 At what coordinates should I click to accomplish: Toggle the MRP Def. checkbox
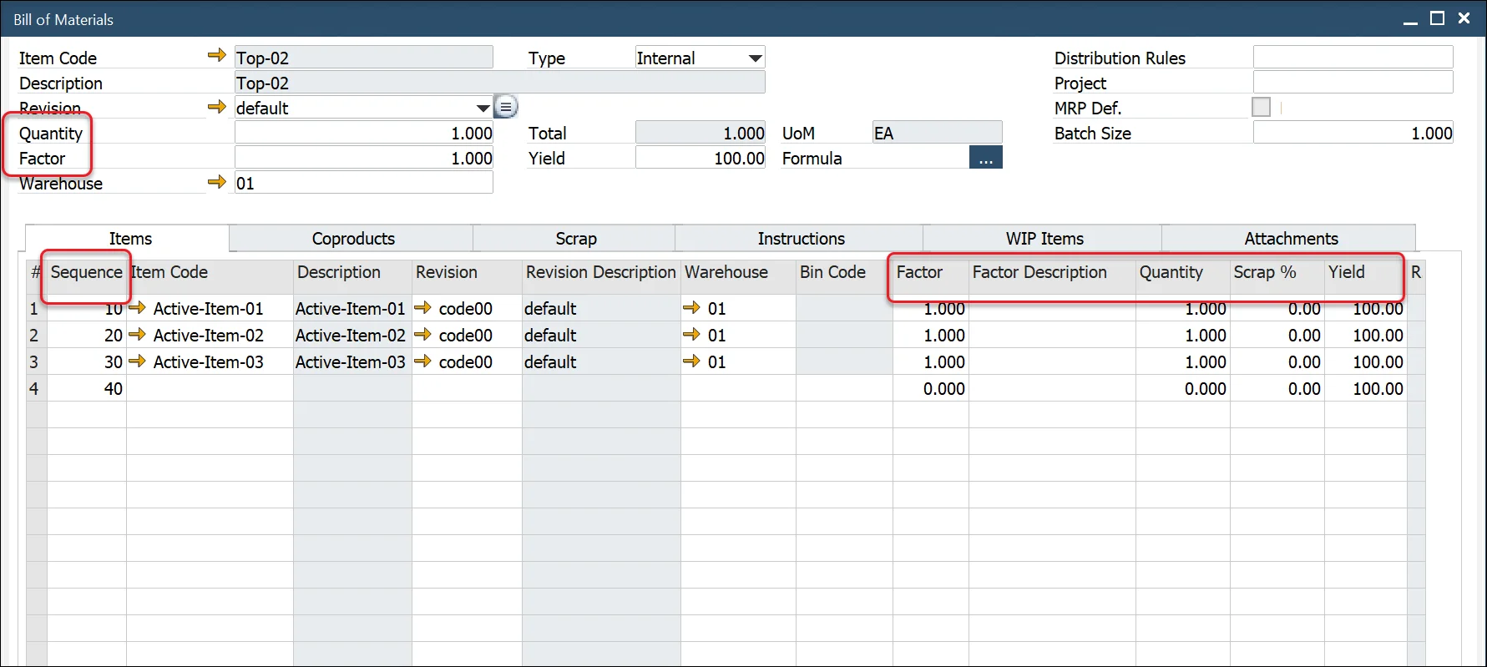pos(1261,107)
